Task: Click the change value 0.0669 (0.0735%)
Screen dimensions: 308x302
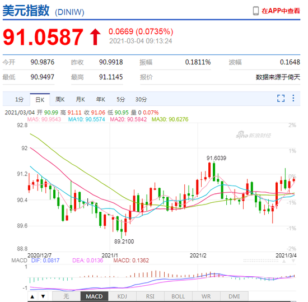Action: (141, 31)
